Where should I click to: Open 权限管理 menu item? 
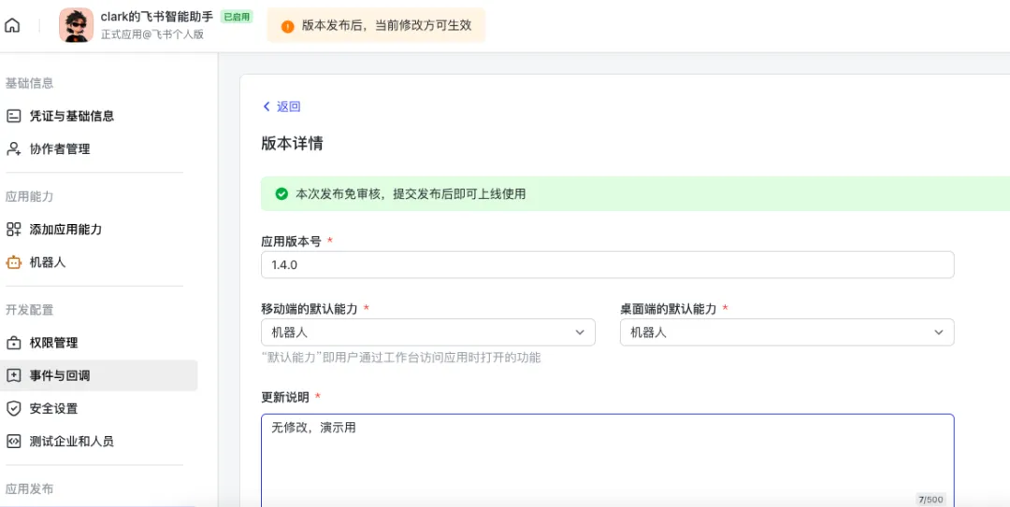click(x=53, y=343)
